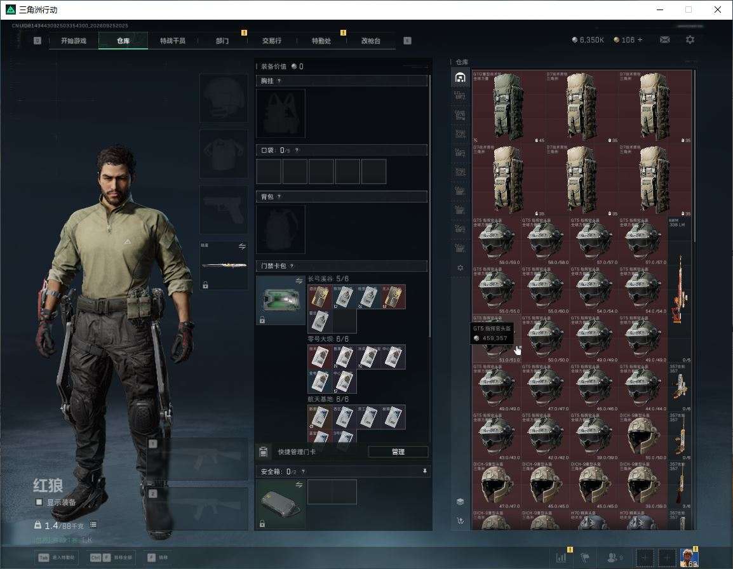The image size is (733, 569).
Task: Click the equipment panel vertical scrollbar
Action: point(429,206)
